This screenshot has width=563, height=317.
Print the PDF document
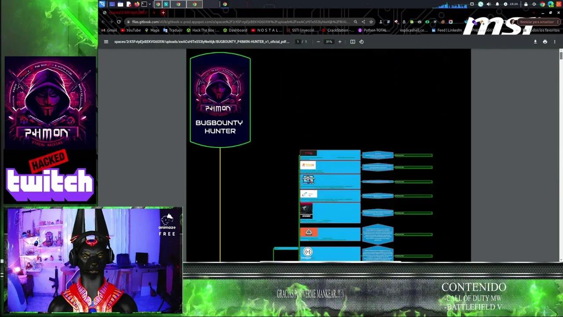tap(545, 42)
